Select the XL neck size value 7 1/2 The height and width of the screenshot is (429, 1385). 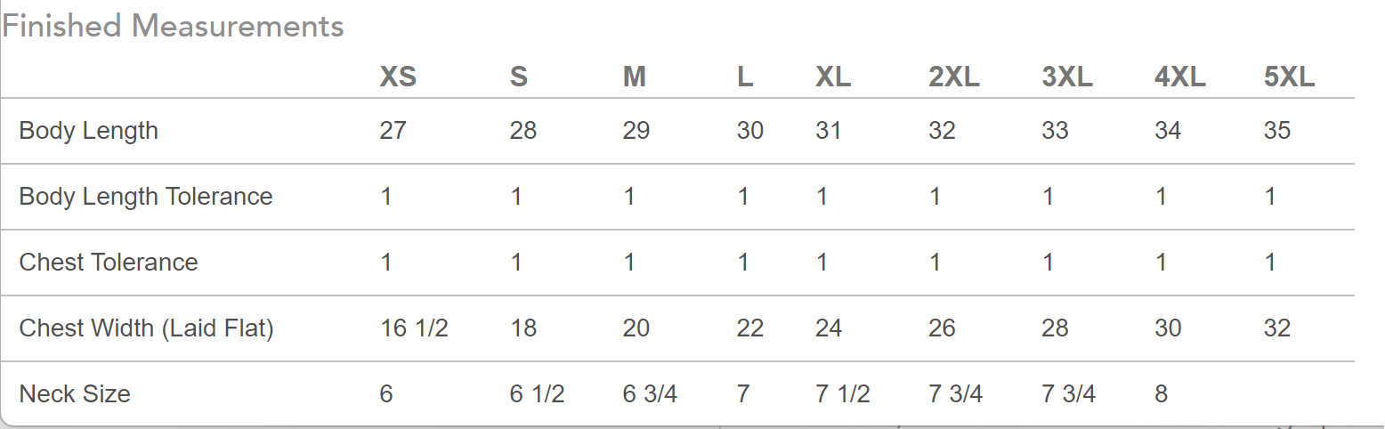pos(842,393)
